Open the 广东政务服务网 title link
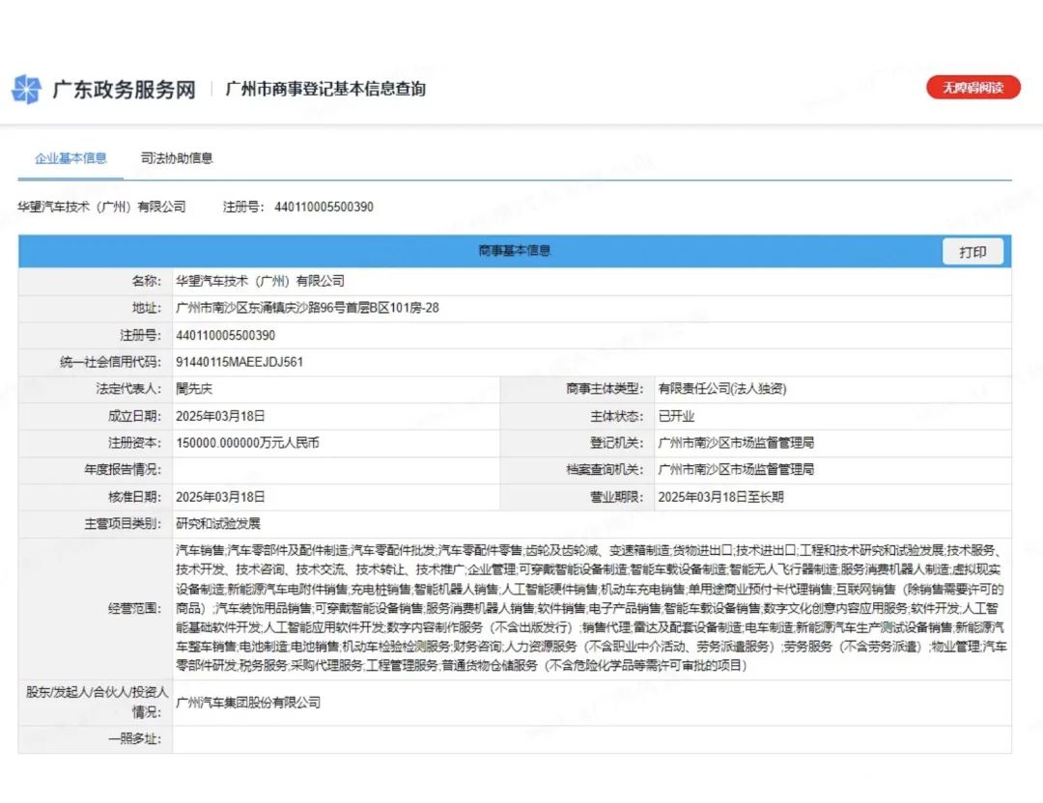 [x=124, y=90]
